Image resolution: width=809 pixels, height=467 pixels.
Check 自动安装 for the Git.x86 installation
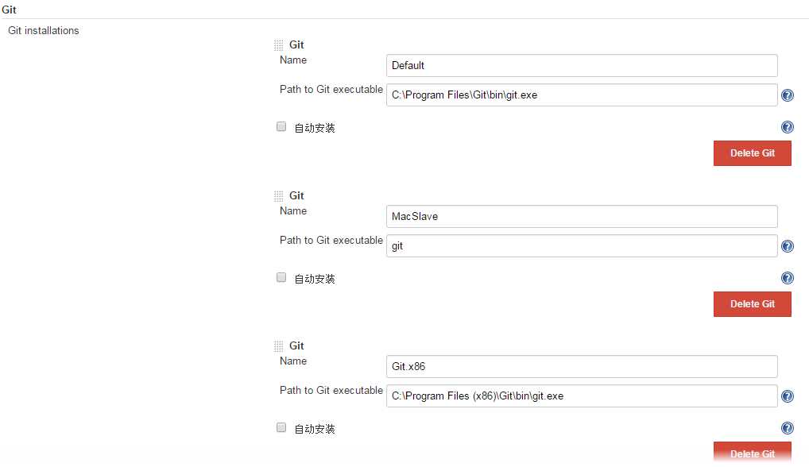pyautogui.click(x=281, y=427)
